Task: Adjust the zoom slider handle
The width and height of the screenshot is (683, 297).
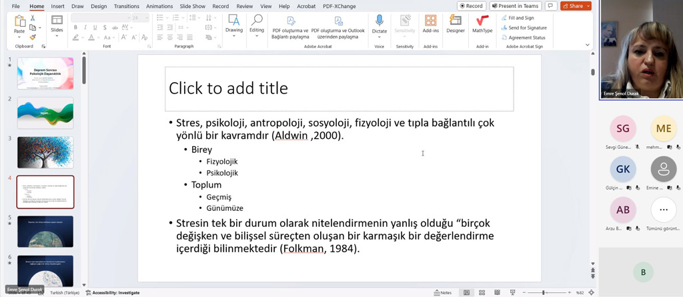Action: (544, 292)
